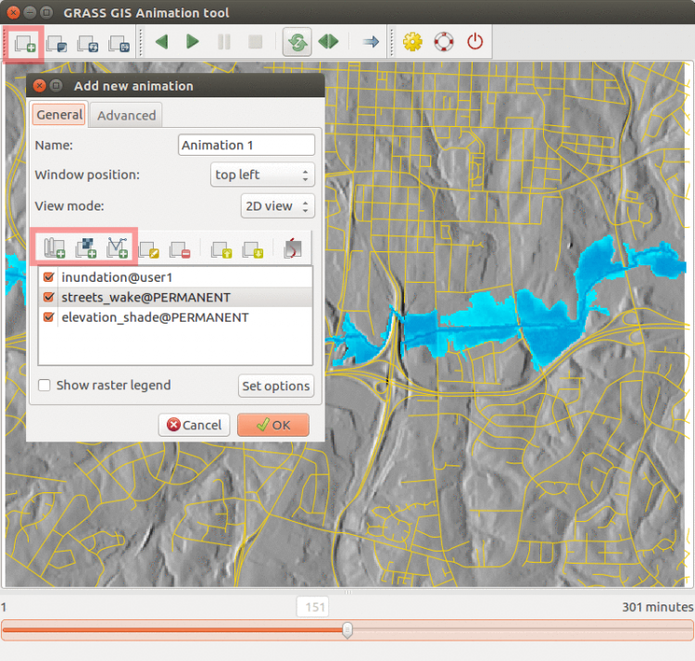Viewport: 695px width, 661px height.
Task: Click the Edit animation toolbar icon
Action: point(57,44)
